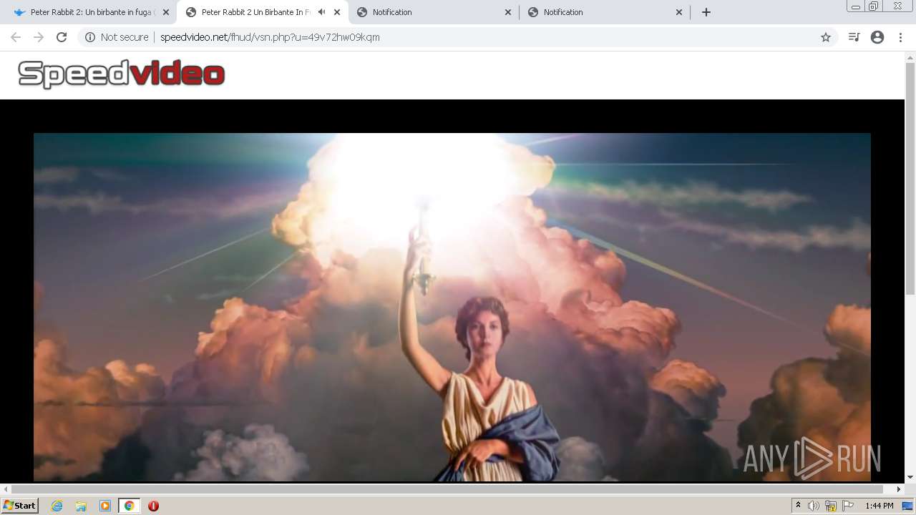Image resolution: width=916 pixels, height=515 pixels.
Task: Click the horizontal scroll right arrow
Action: point(900,489)
